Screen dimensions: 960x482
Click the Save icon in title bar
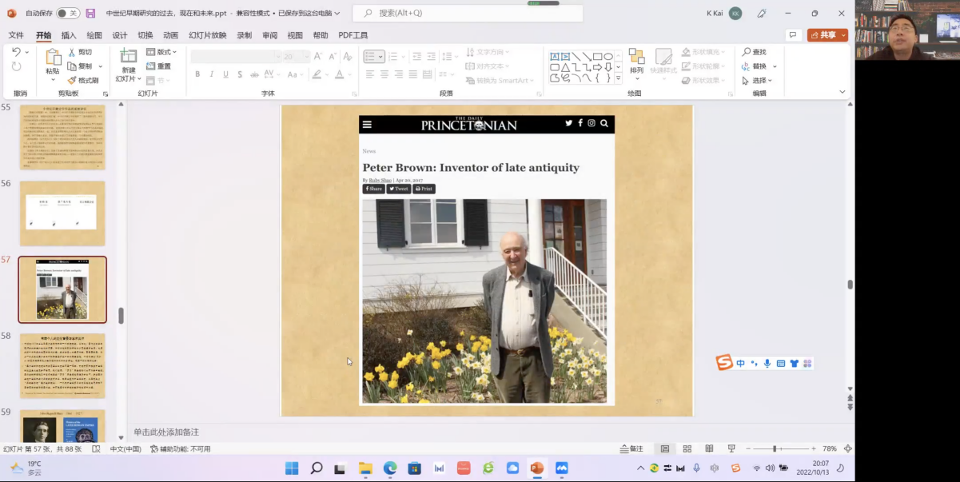[90, 14]
